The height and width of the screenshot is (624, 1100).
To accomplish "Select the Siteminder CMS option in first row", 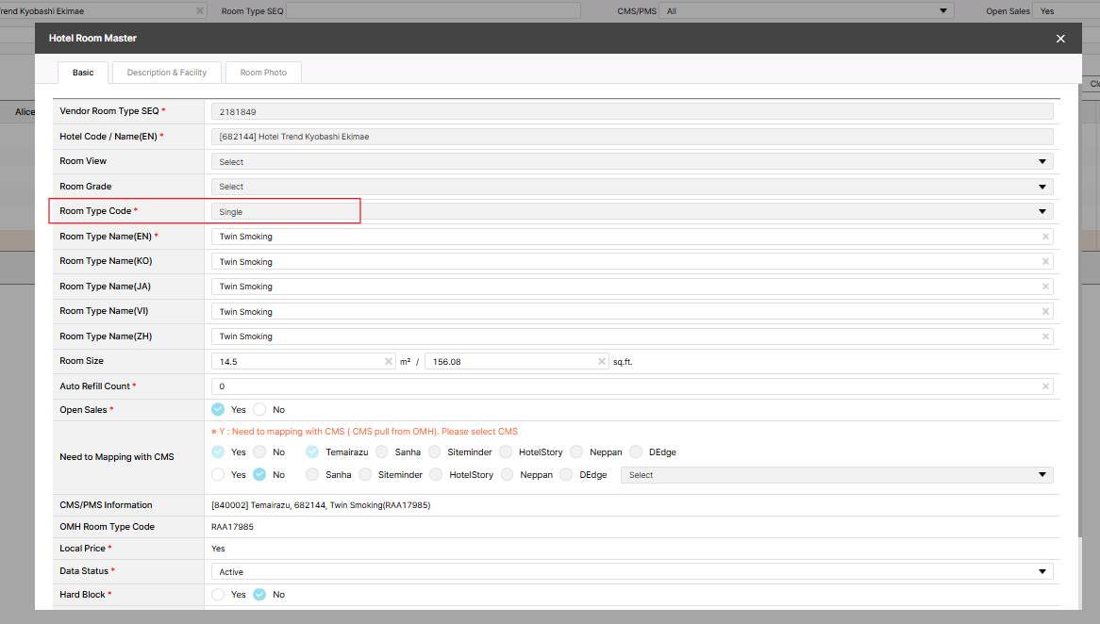I will click(434, 452).
